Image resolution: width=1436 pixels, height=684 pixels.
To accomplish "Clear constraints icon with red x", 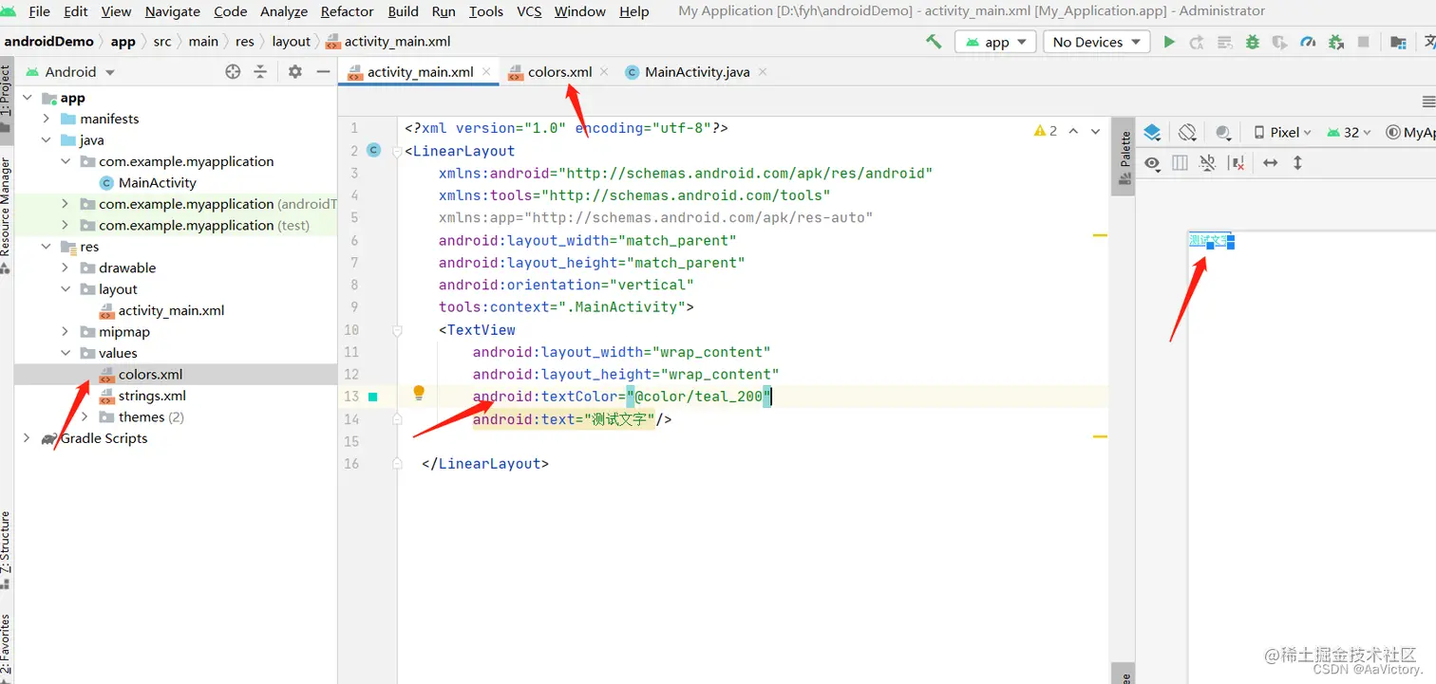I will (1237, 163).
